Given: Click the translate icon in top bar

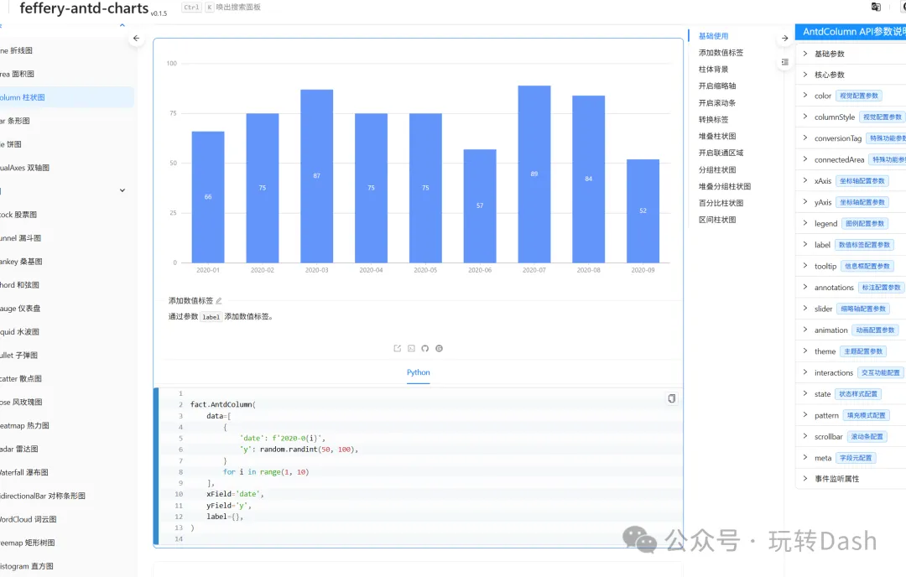Looking at the screenshot, I should [x=876, y=7].
